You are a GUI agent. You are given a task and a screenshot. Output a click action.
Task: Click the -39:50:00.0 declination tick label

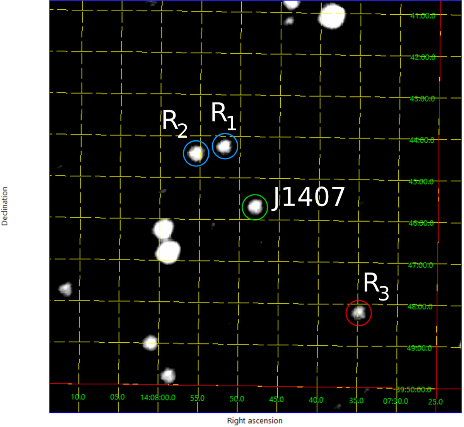pyautogui.click(x=413, y=389)
